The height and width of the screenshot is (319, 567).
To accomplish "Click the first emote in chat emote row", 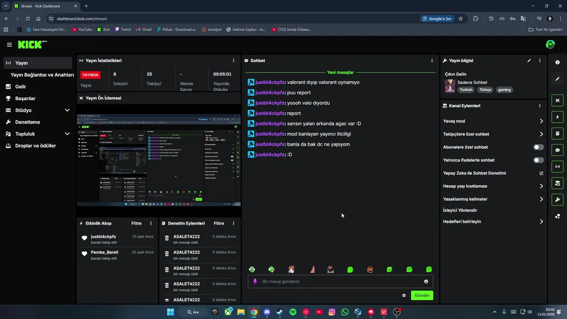I will point(252,269).
